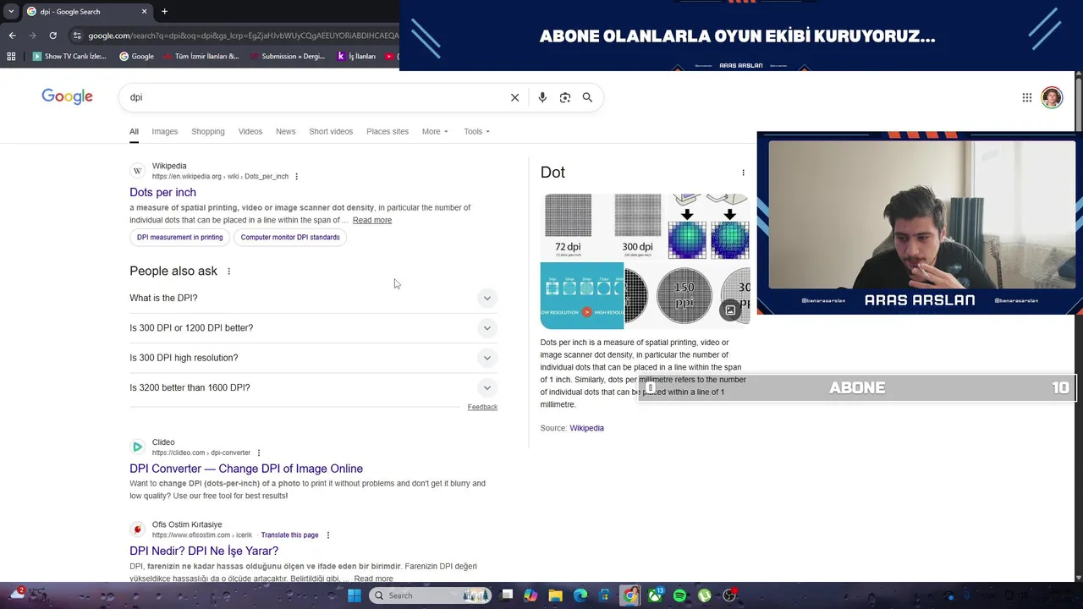Open 'Dots per inch' Wikipedia result
This screenshot has width=1083, height=609.
tap(162, 193)
